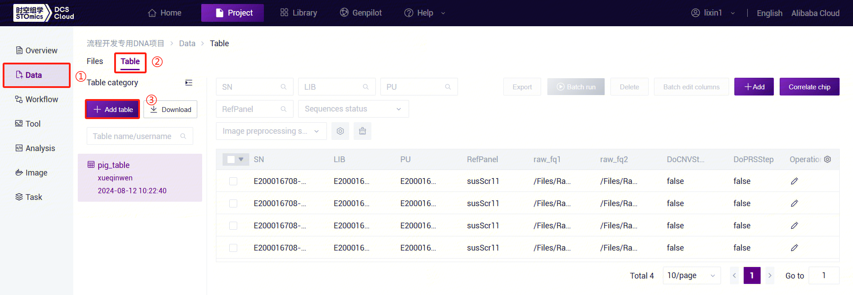The width and height of the screenshot is (853, 295).
Task: Click the Delete button
Action: [x=630, y=87]
